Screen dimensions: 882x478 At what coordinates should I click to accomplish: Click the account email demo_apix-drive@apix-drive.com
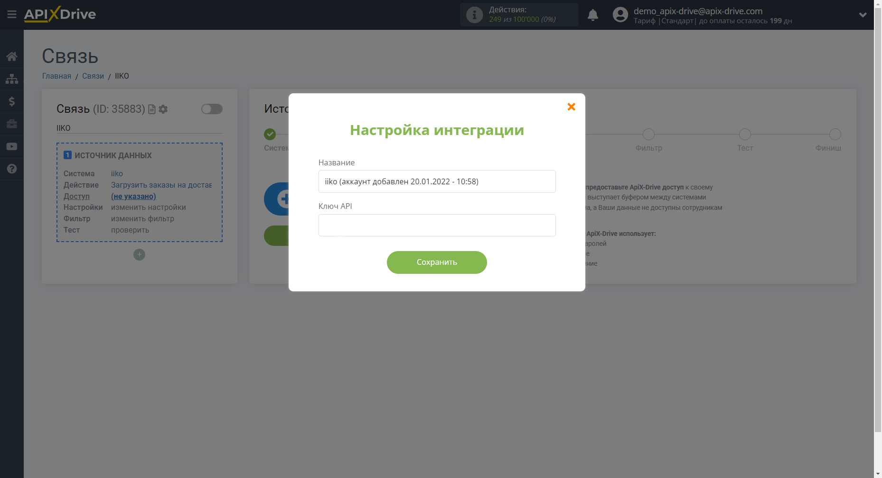click(x=698, y=11)
